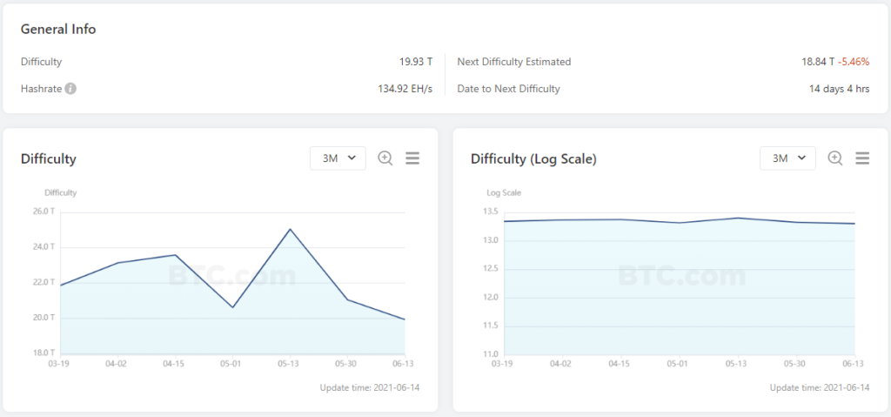Image resolution: width=891 pixels, height=417 pixels.
Task: Select the 05-01 dip on Difficulty chart
Action: pos(232,307)
